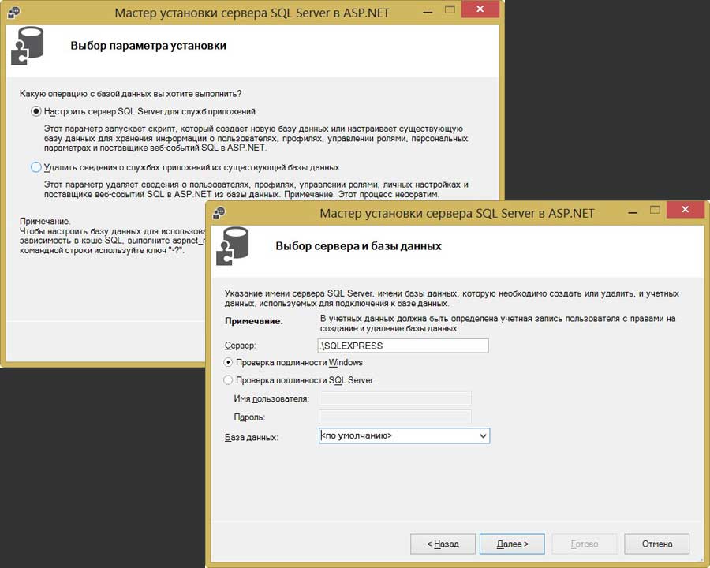Screen dimensions: 710x568
Task: Click the Имя пользователя field
Action: pyautogui.click(x=395, y=398)
